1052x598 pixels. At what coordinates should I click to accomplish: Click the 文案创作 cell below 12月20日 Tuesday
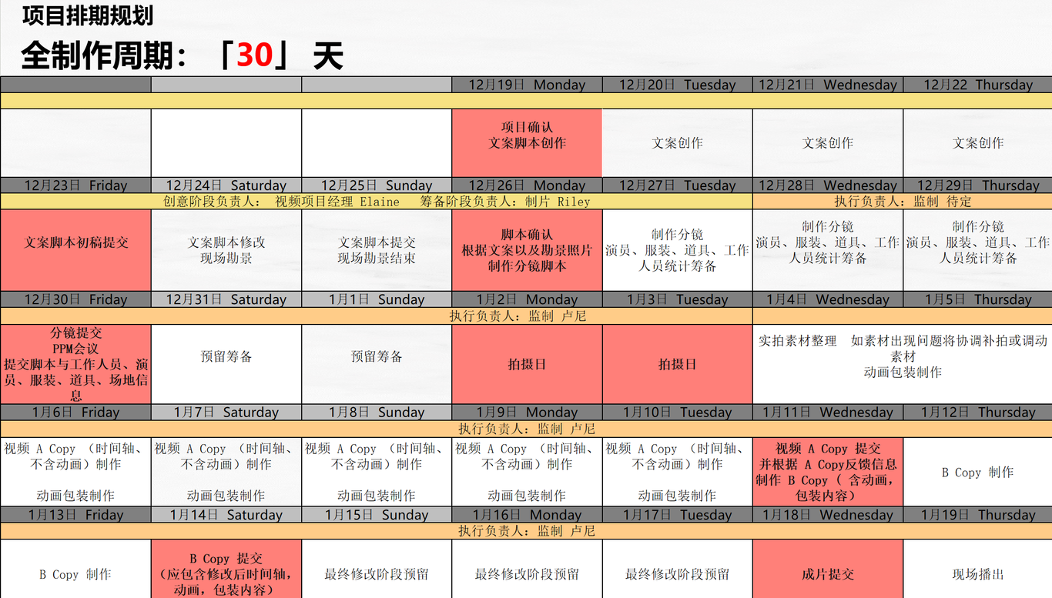click(x=678, y=143)
